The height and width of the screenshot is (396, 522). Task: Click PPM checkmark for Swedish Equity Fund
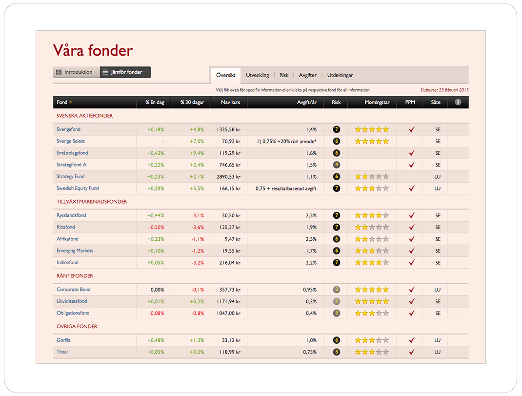pos(412,188)
